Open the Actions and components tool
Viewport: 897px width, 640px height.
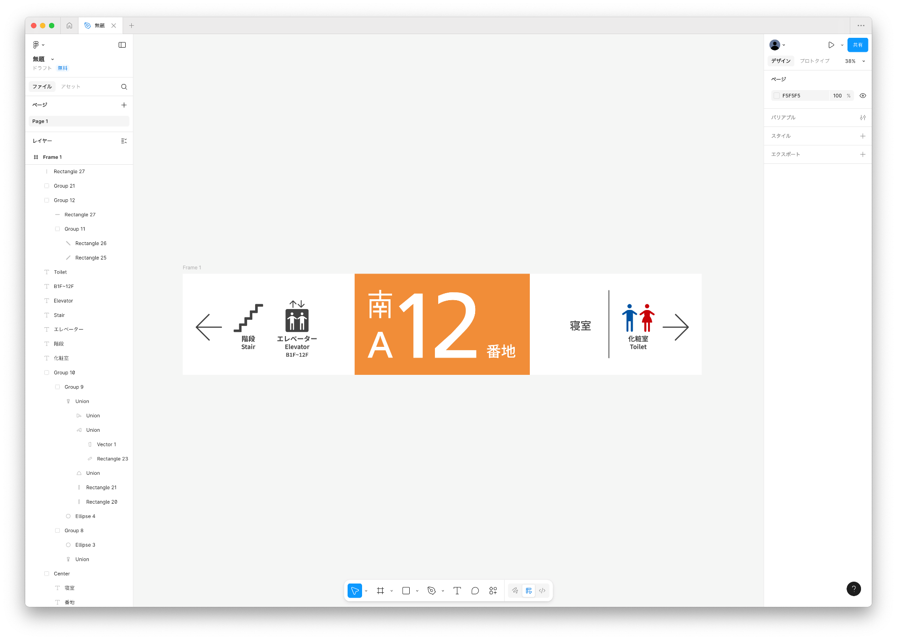click(x=493, y=591)
